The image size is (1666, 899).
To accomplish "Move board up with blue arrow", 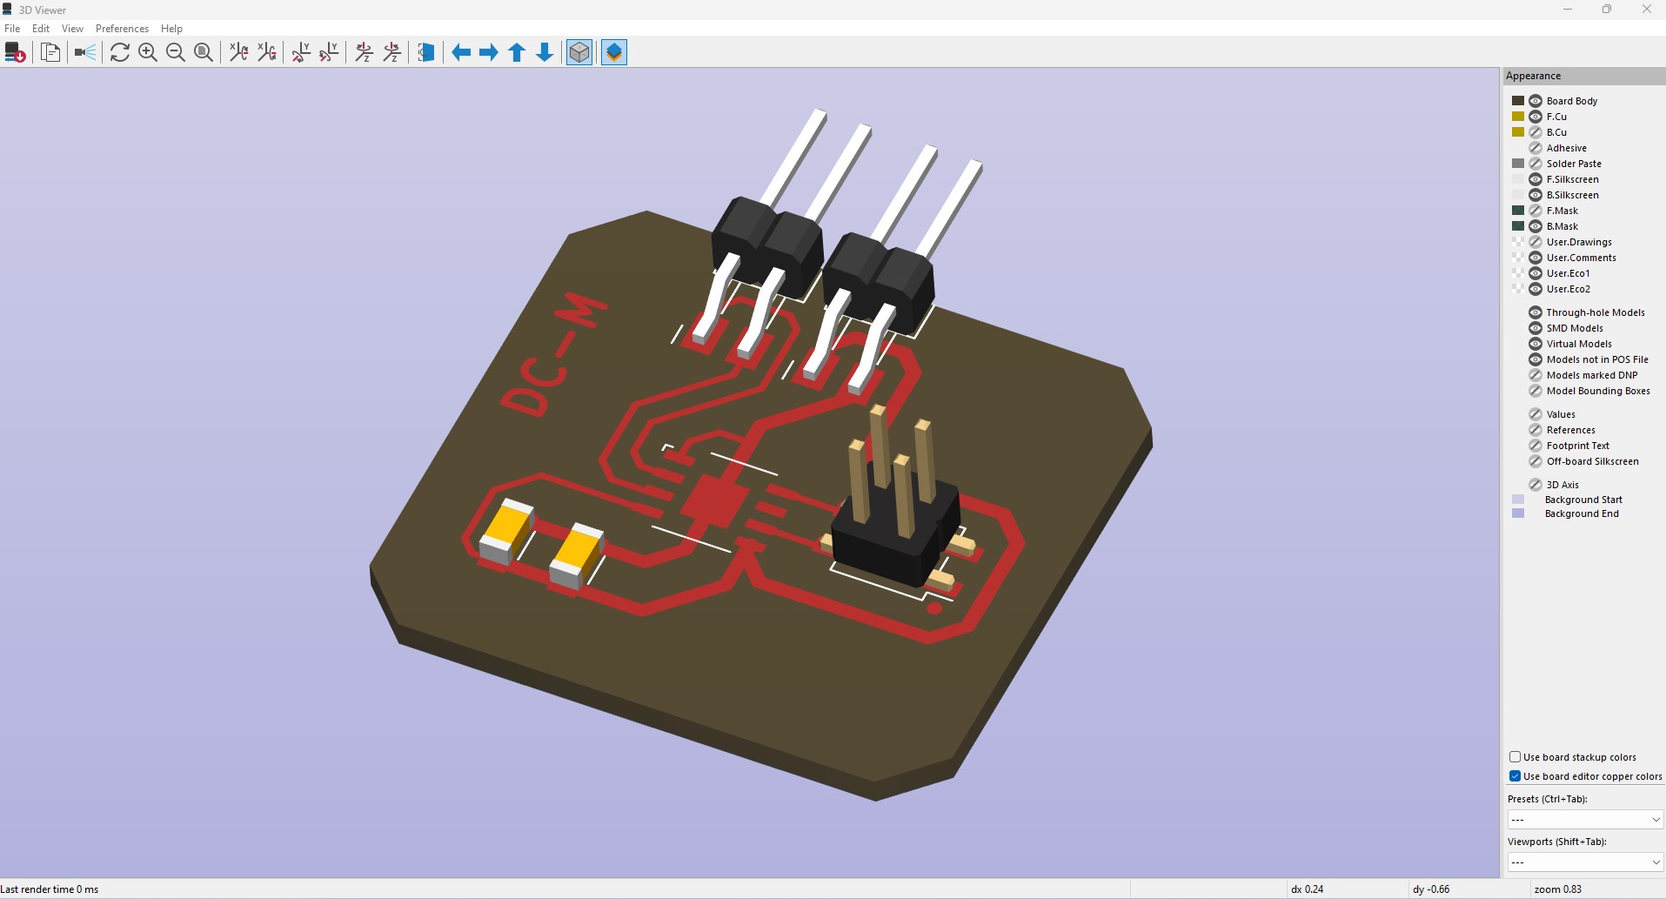I will click(x=517, y=52).
